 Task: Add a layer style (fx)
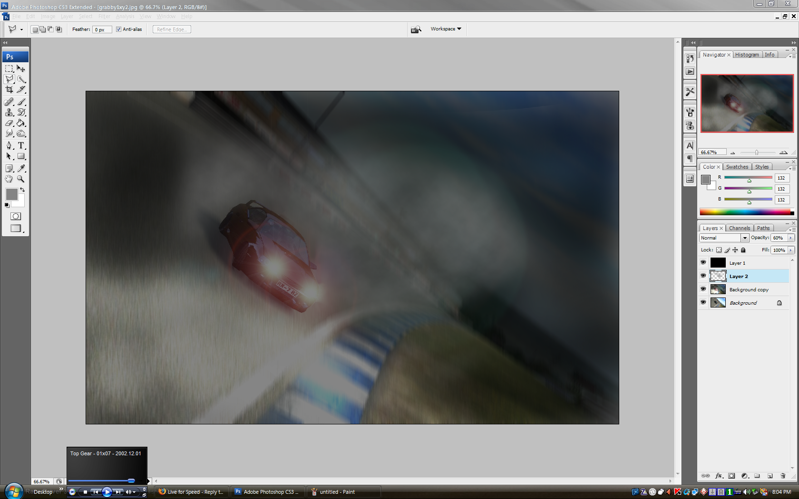click(719, 476)
